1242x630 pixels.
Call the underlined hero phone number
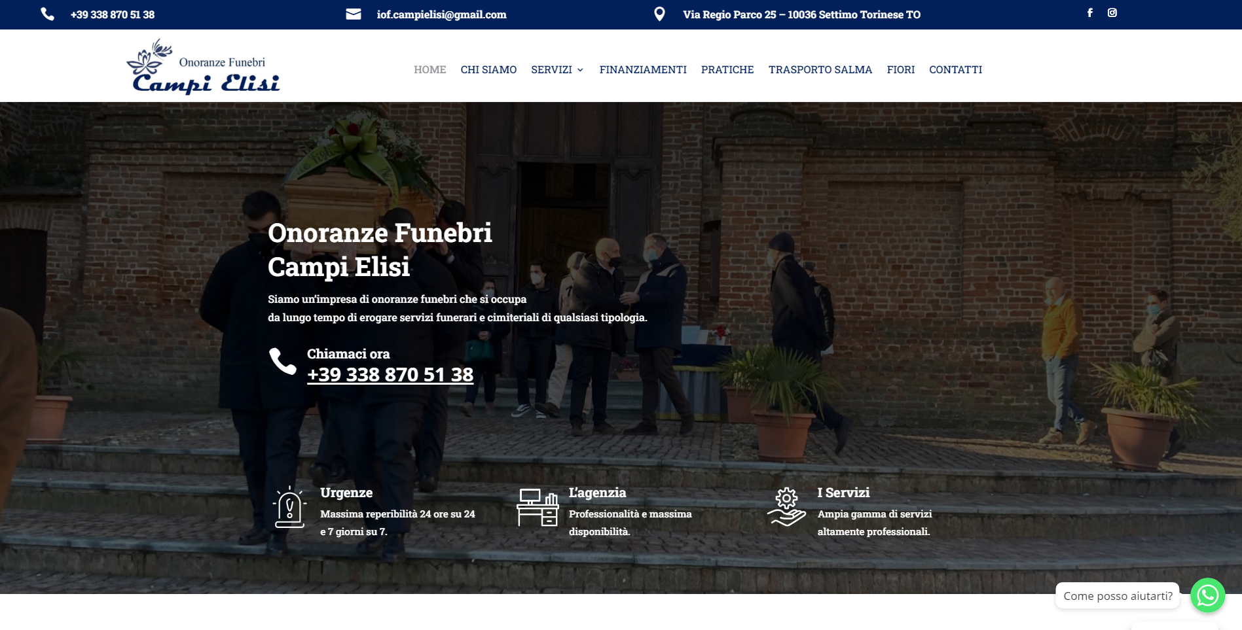pos(390,375)
